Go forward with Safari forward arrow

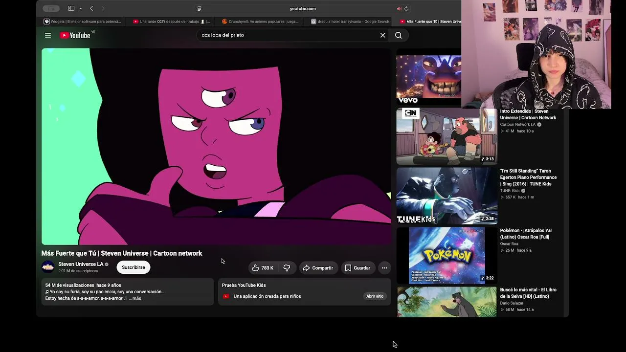point(103,8)
